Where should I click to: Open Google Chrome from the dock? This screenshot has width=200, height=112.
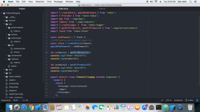tap(31, 107)
